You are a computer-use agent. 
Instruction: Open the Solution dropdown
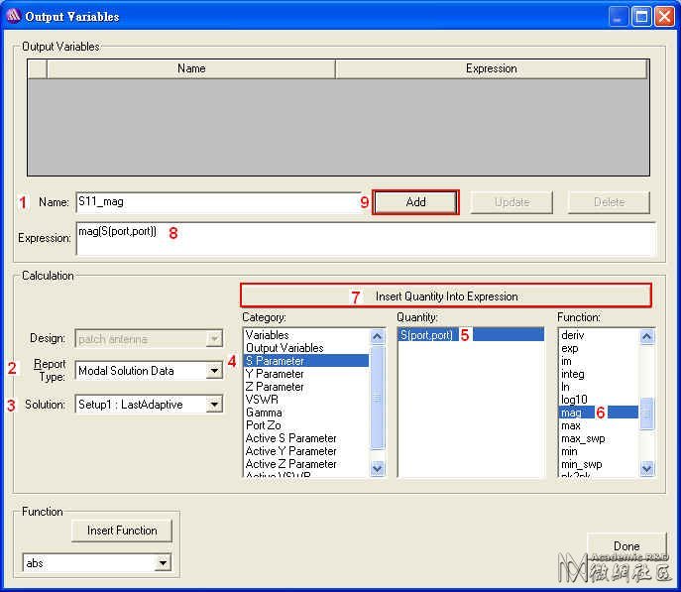(x=214, y=405)
